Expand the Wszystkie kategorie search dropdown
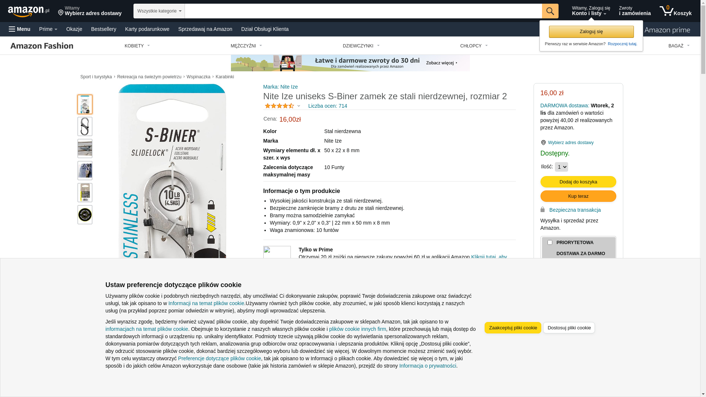The height and width of the screenshot is (397, 706). point(159,11)
